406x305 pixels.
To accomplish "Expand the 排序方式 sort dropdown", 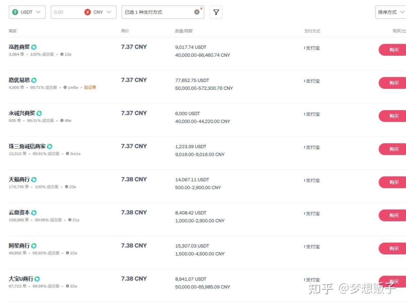I will [391, 12].
